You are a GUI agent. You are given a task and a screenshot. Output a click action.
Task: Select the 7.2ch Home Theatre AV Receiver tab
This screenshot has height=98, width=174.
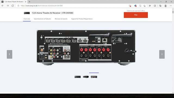(x=14, y=2)
